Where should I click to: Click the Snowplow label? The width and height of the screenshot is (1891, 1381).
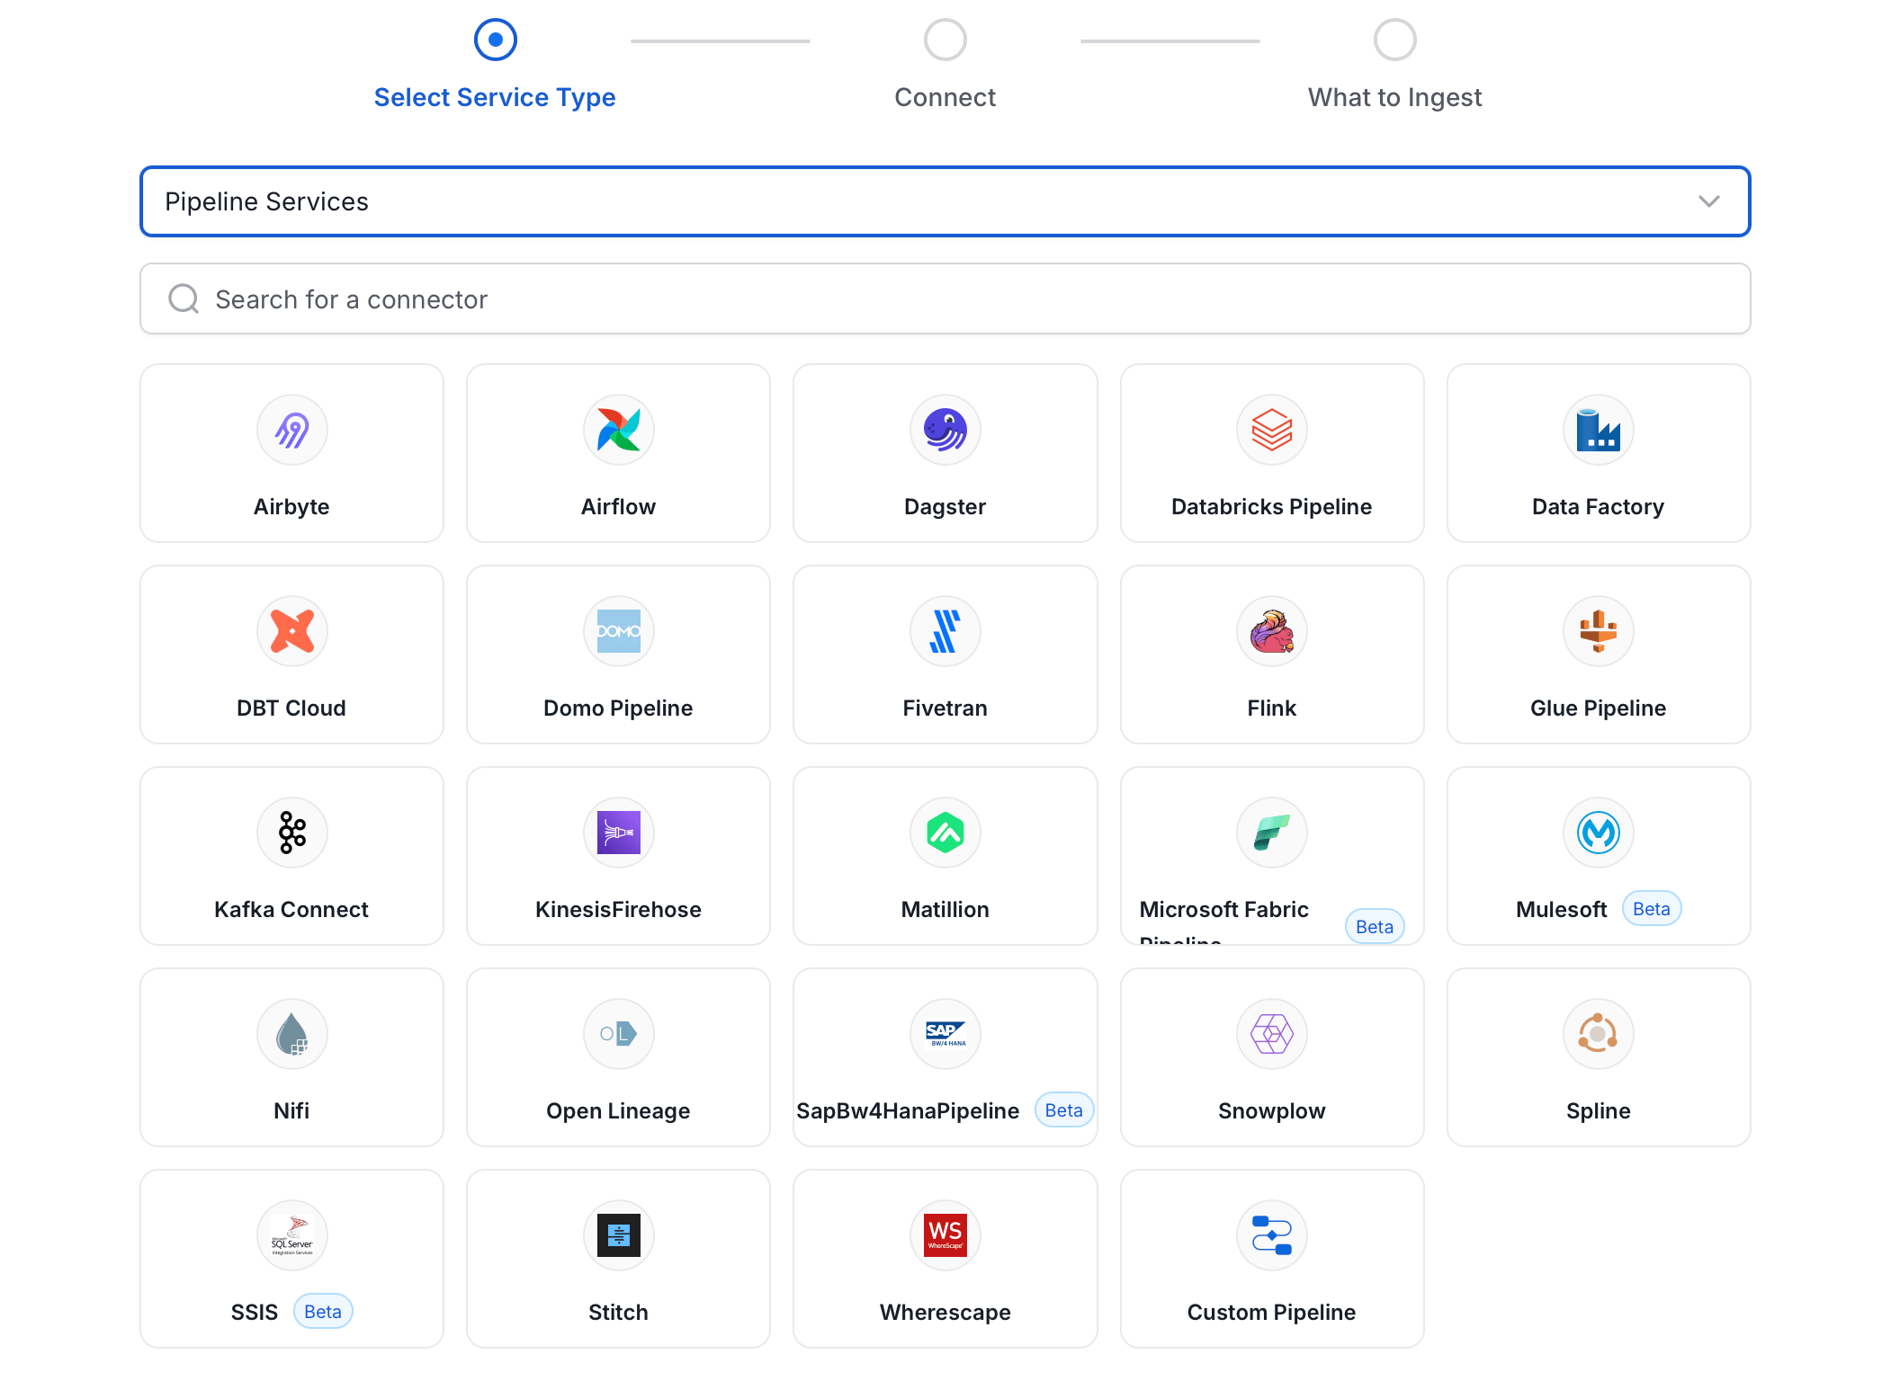[1271, 1111]
